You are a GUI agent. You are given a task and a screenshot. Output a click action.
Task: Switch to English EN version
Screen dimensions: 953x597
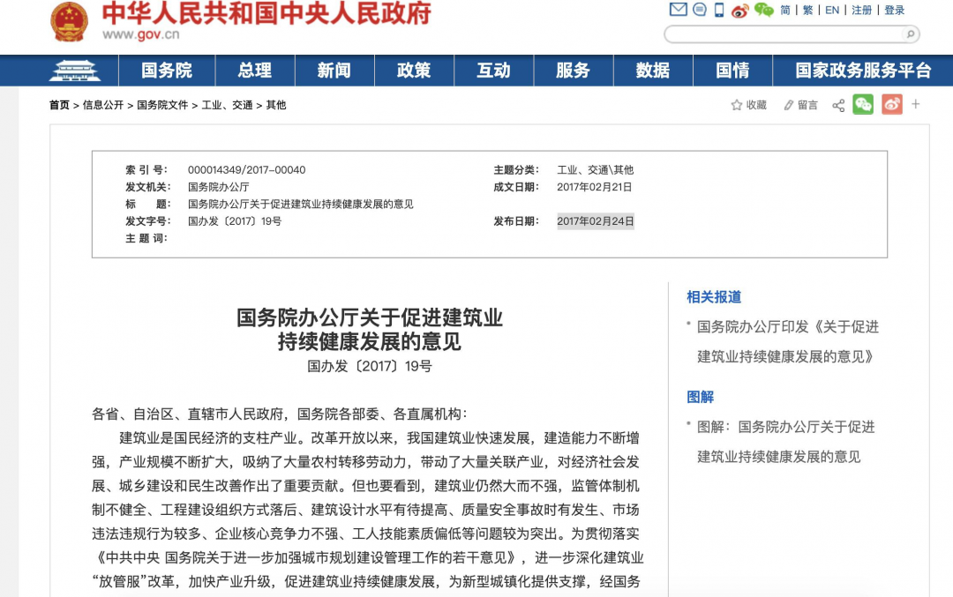click(832, 11)
